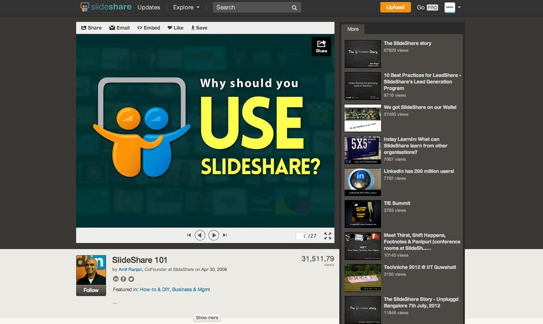Image resolution: width=543 pixels, height=324 pixels.
Task: Go to the previous slide
Action: tap(200, 235)
